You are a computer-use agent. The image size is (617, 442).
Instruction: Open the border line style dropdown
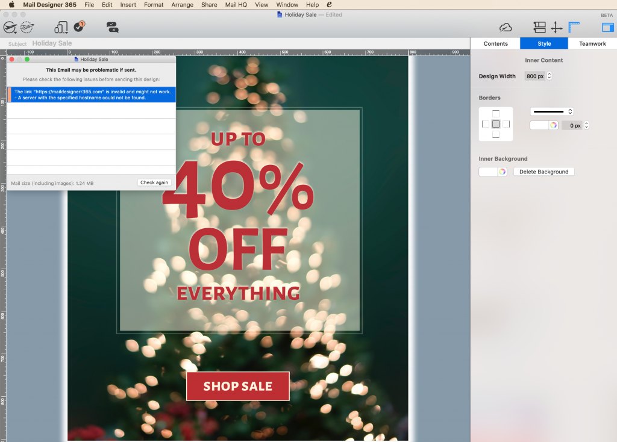click(x=552, y=111)
